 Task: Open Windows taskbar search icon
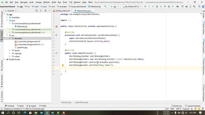click(x=8, y=113)
